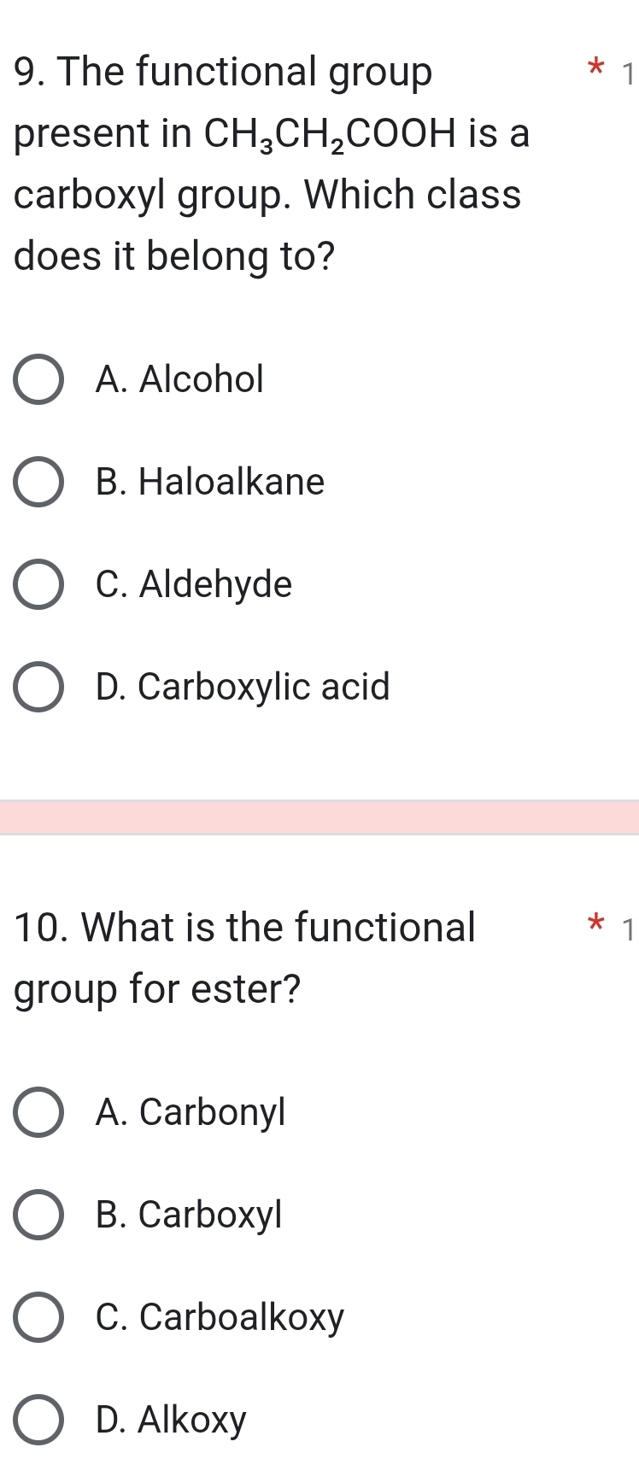Viewport: 639px width, 1465px height.
Task: Select the A. Alcohol radio button
Action: [38, 378]
